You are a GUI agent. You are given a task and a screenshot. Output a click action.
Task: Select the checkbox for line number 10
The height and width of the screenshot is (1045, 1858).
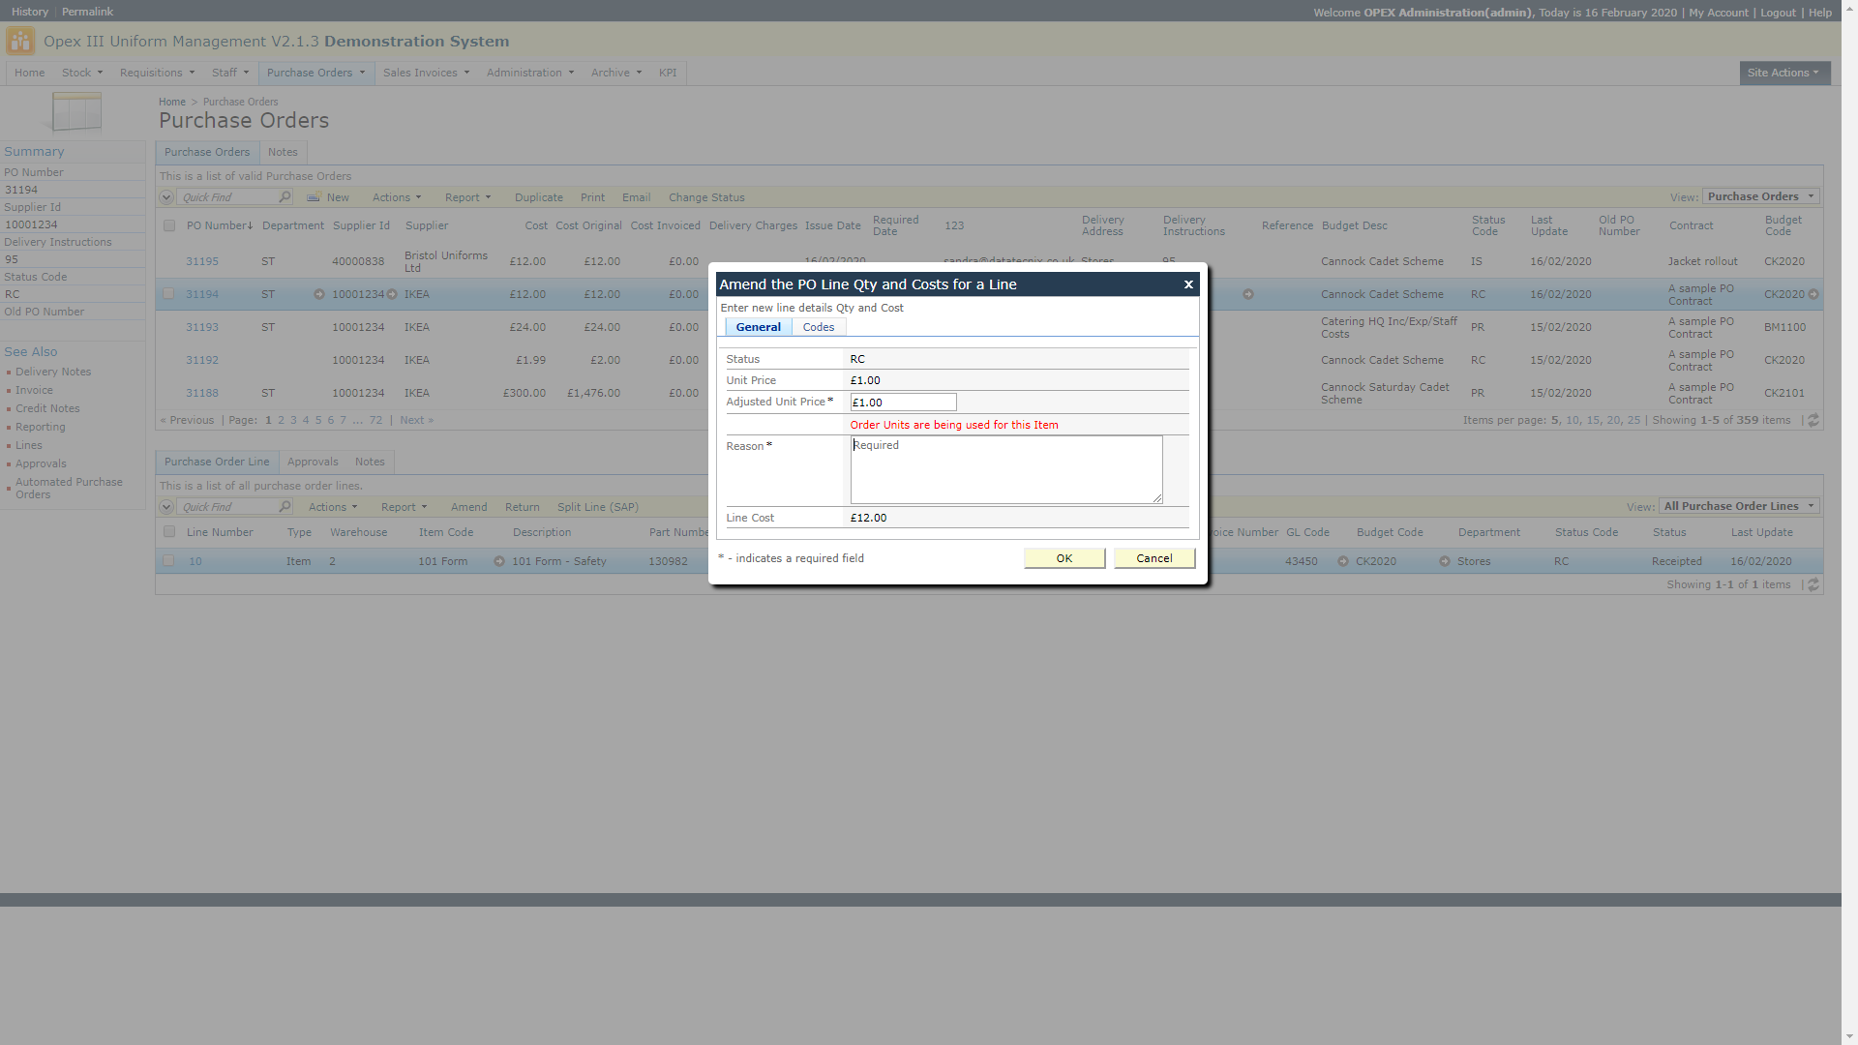point(169,561)
